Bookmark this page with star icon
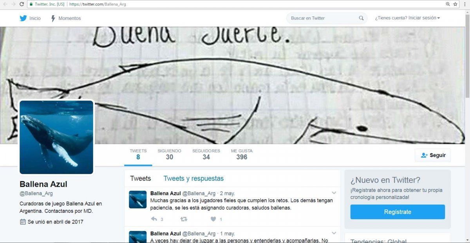The width and height of the screenshot is (470, 243). (456, 4)
